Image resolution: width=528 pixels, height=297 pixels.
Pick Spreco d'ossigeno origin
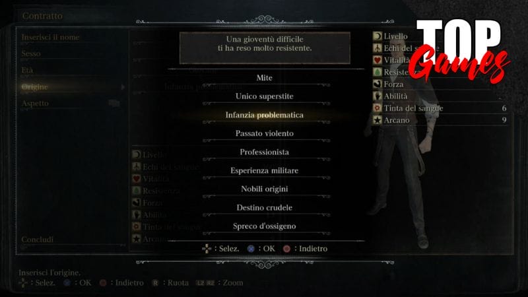tap(265, 226)
